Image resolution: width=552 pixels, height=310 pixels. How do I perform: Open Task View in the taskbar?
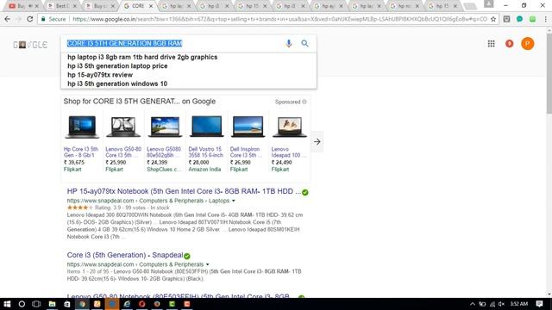pyautogui.click(x=36, y=304)
